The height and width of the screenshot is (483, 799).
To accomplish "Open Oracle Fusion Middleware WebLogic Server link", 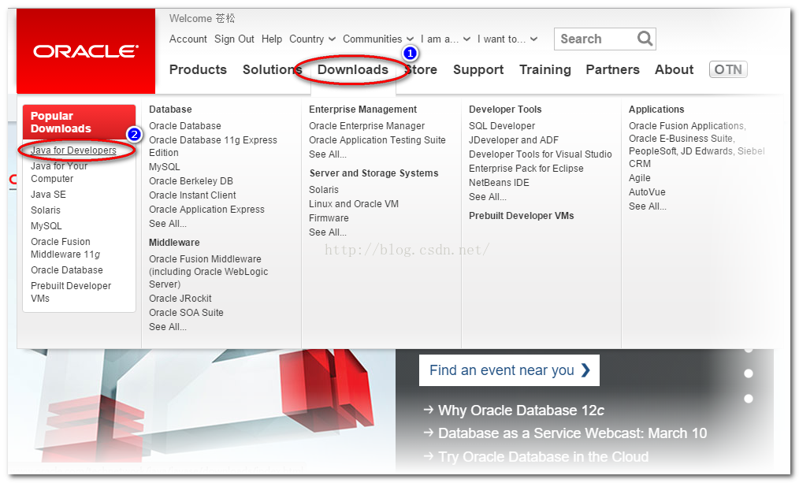I will pos(208,272).
